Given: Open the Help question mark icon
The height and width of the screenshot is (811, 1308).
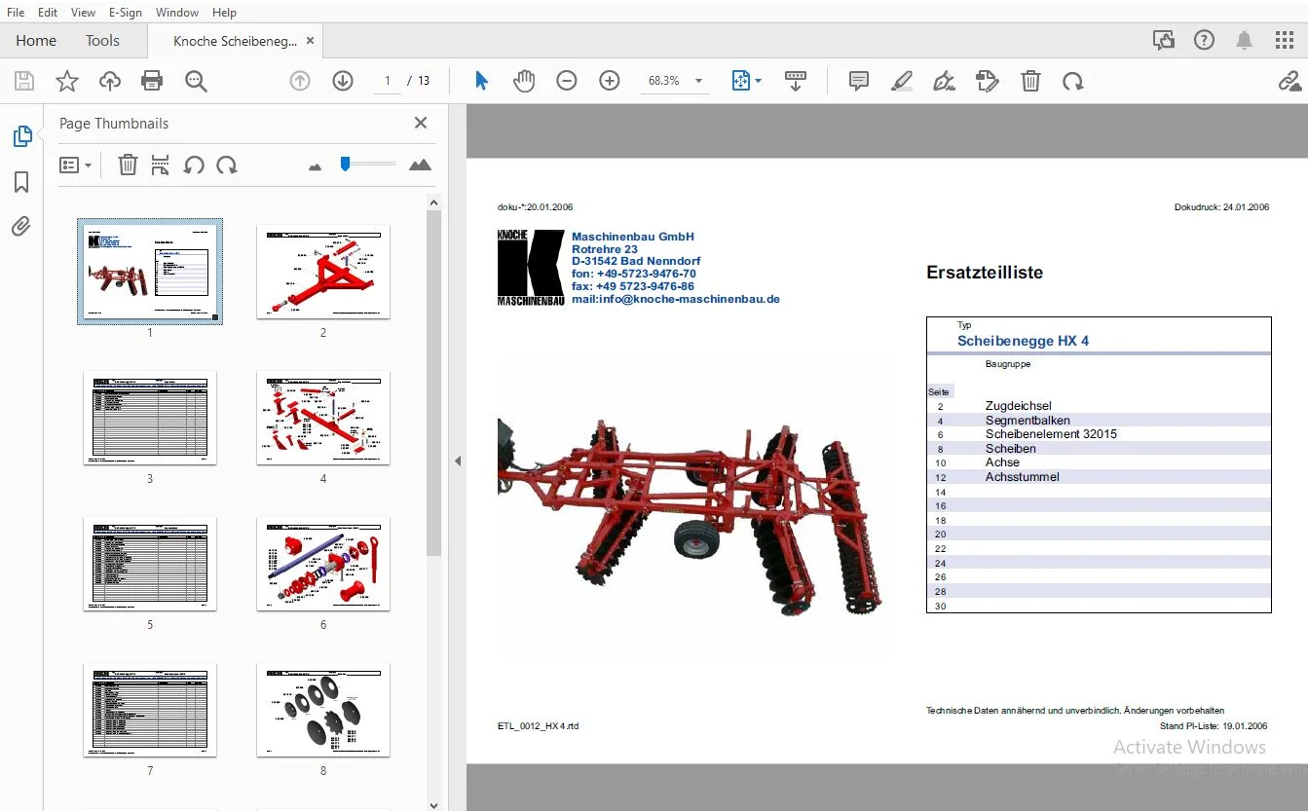Looking at the screenshot, I should pyautogui.click(x=1205, y=40).
